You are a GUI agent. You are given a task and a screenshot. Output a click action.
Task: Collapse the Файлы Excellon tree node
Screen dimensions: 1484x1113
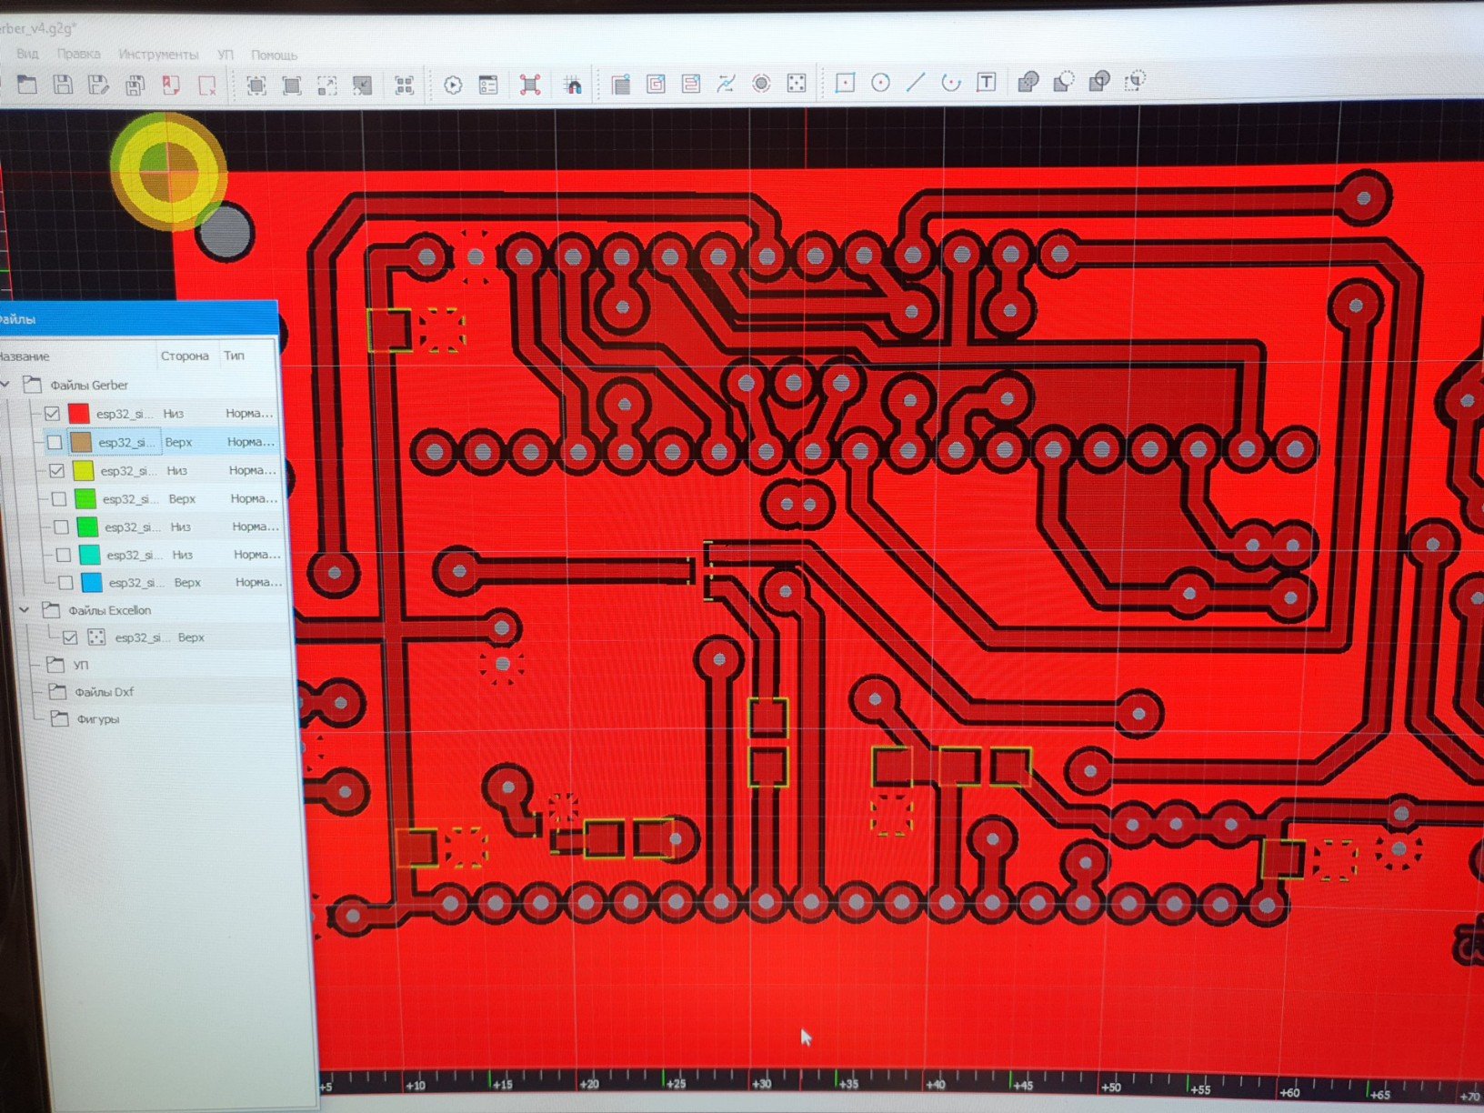coord(25,610)
